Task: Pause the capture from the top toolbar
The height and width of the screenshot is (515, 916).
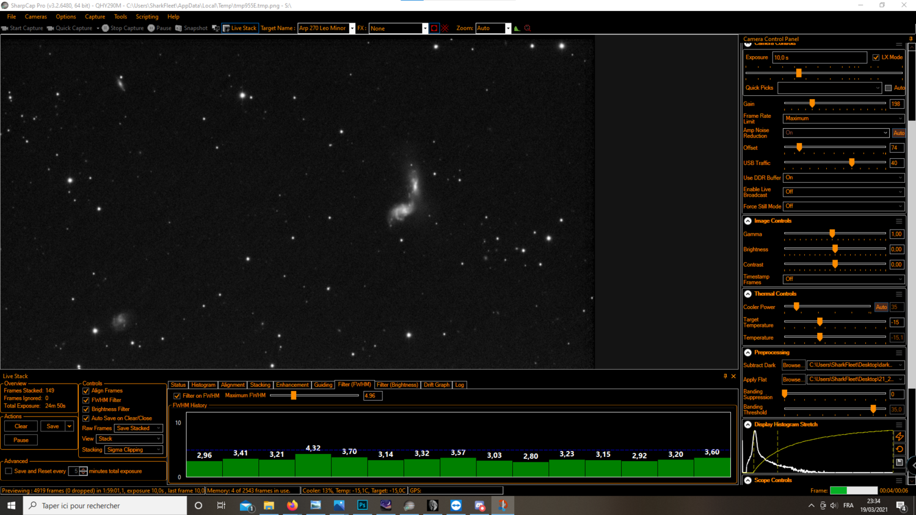Action: pos(159,28)
